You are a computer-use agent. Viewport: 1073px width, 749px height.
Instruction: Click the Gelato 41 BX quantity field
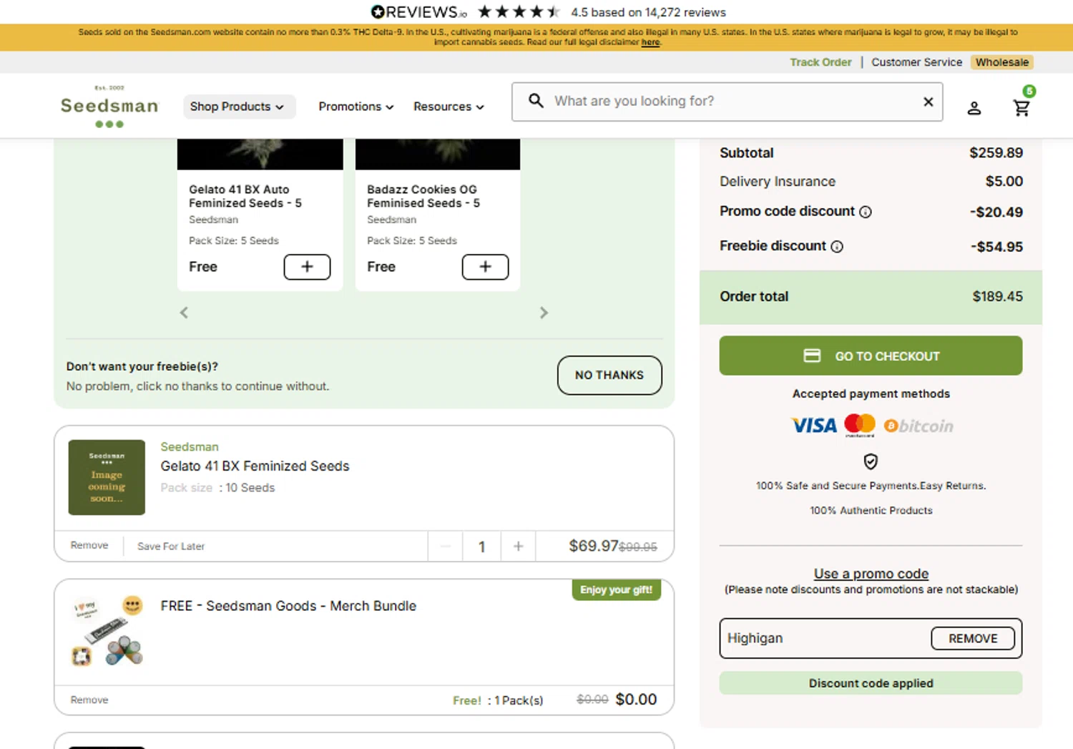[x=482, y=547]
